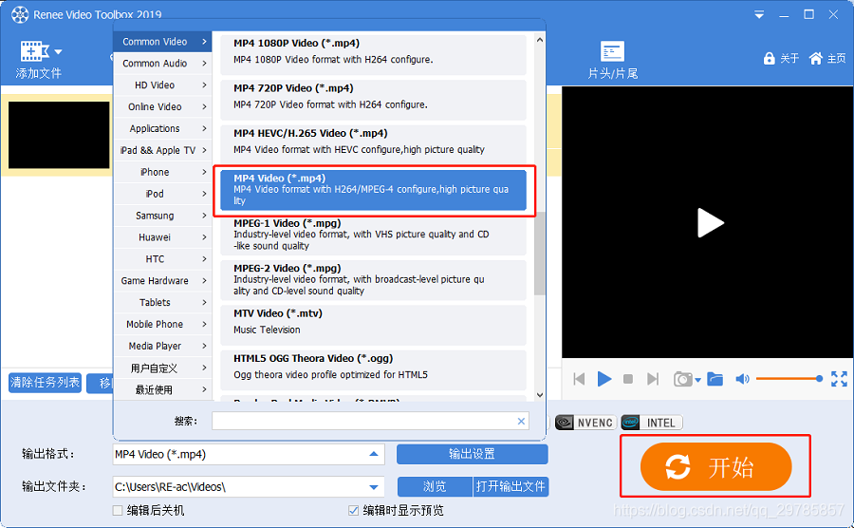Choose MPEG-2 Video (*.mpg) format
Screen dimensions: 854x528
tap(373, 280)
